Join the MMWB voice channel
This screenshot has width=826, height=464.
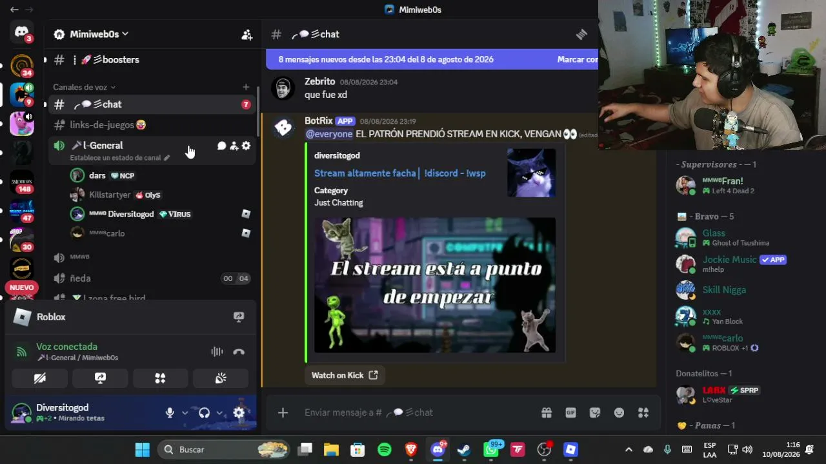tap(152, 257)
